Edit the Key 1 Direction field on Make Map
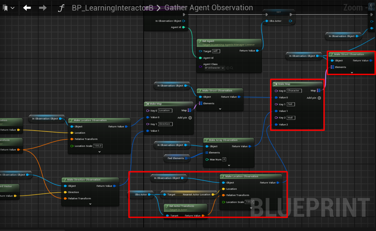 (x=165, y=124)
